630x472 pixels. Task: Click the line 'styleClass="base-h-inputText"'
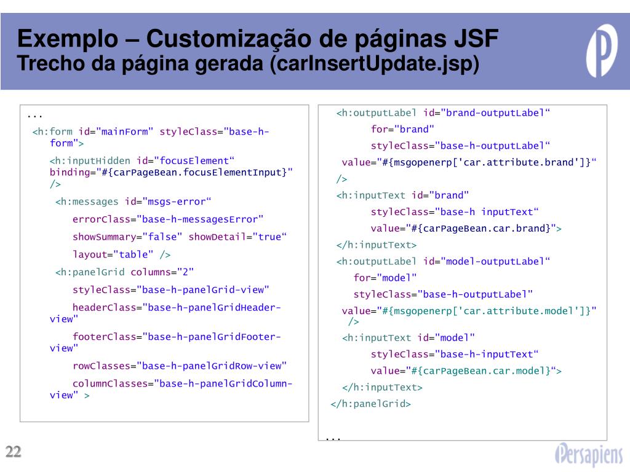455,355
